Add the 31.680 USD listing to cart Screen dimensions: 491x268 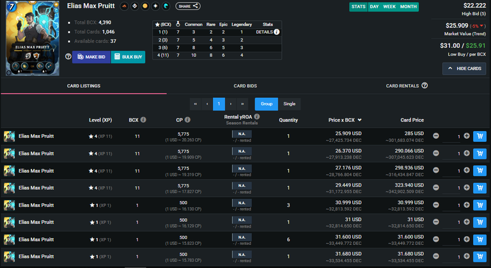click(479, 256)
